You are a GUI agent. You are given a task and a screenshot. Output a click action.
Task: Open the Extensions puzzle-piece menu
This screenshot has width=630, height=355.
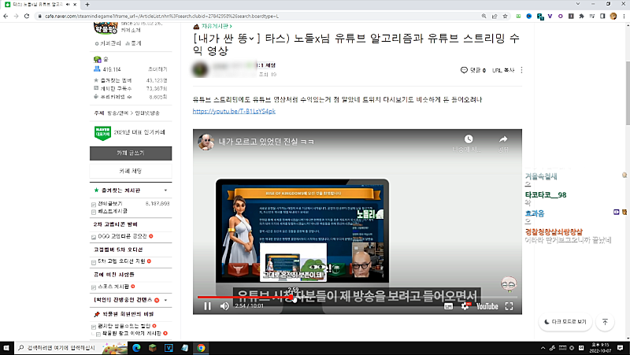pos(581,16)
